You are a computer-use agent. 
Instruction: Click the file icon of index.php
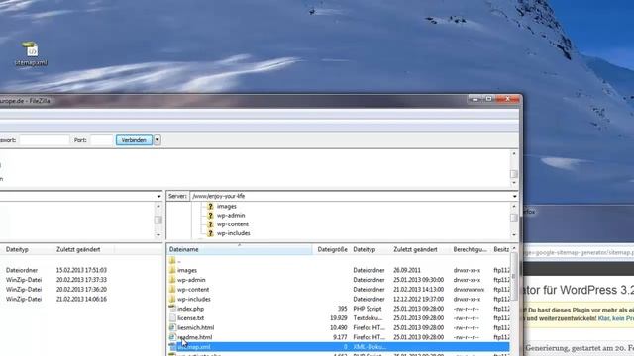[172, 309]
